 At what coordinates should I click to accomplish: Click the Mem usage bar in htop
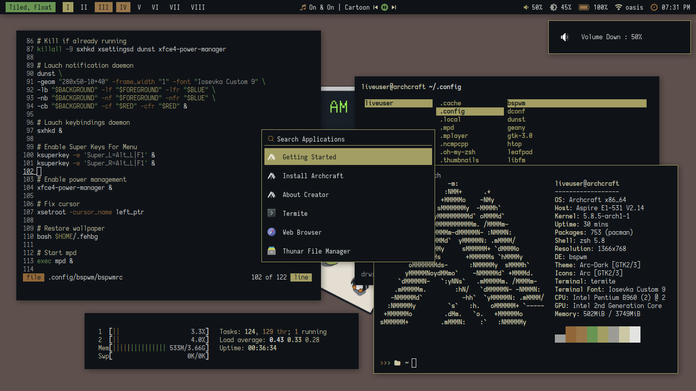tap(159, 348)
